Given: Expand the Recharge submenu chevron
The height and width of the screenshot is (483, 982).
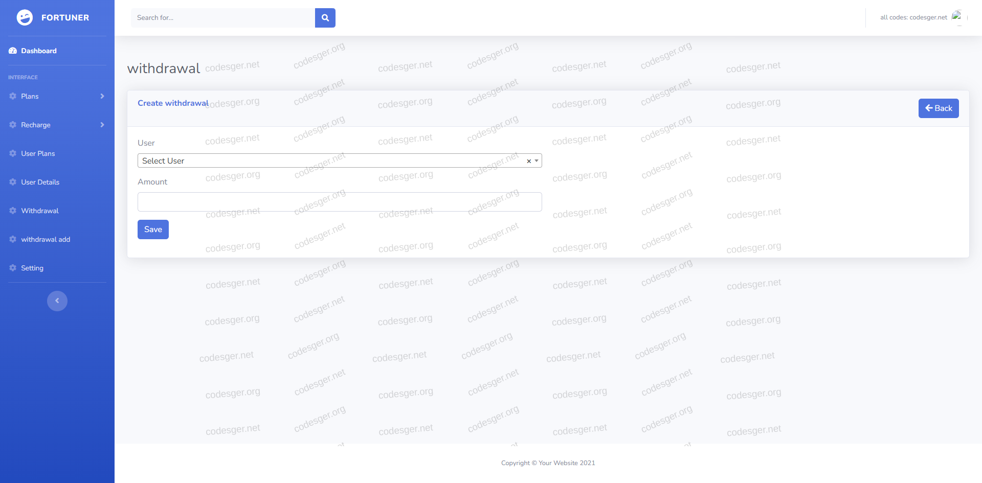Looking at the screenshot, I should [x=102, y=125].
